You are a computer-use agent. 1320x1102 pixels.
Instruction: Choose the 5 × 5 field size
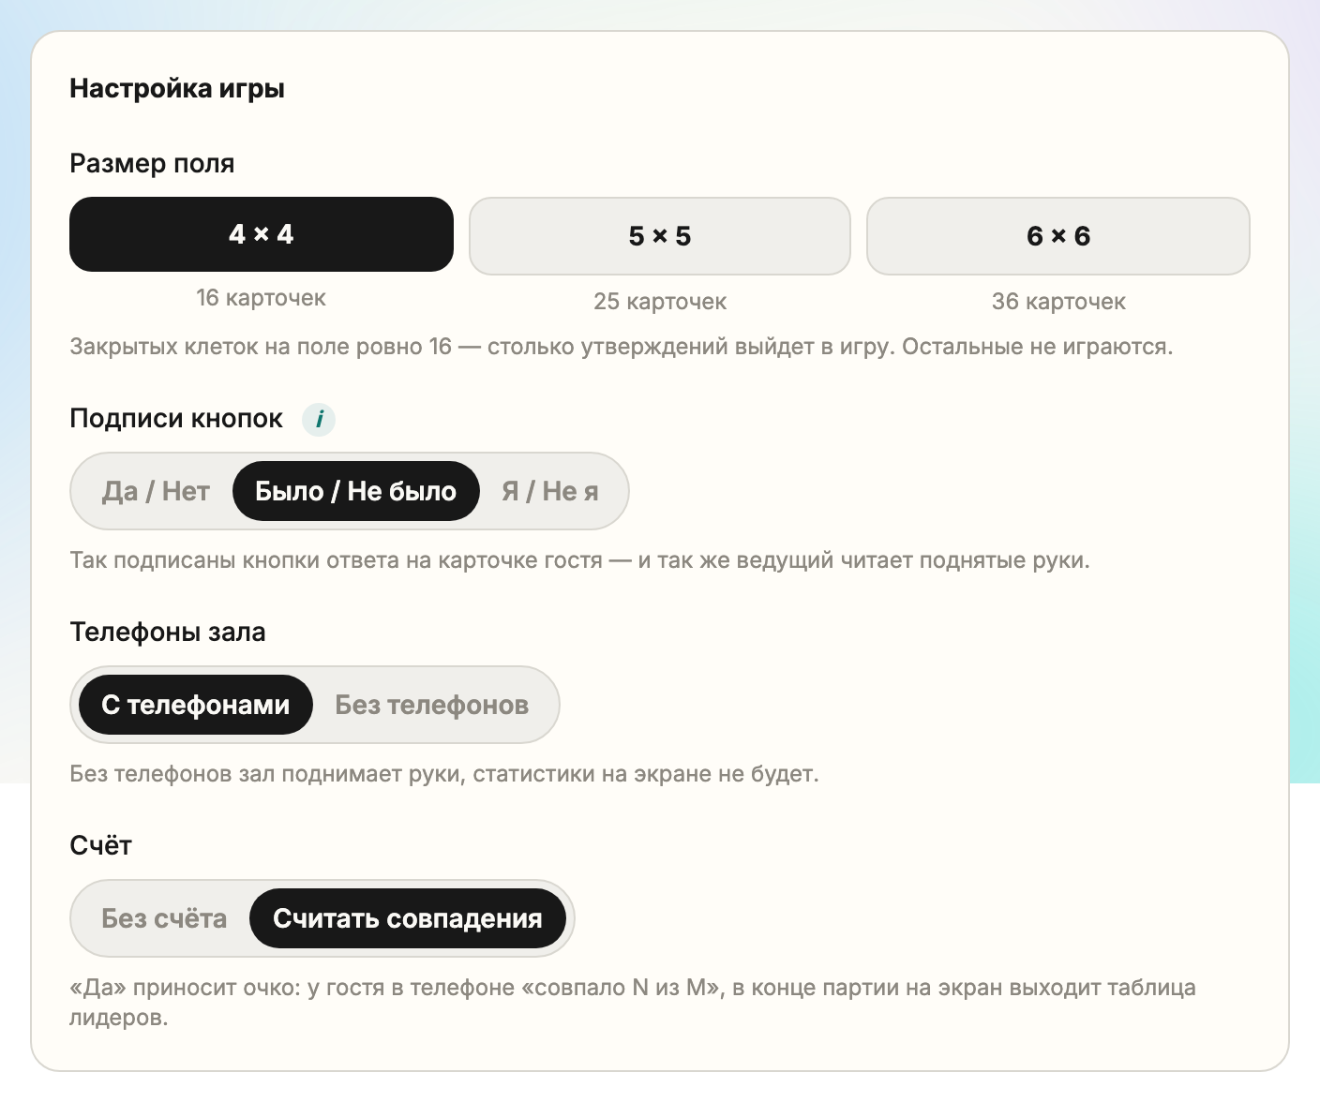(660, 236)
